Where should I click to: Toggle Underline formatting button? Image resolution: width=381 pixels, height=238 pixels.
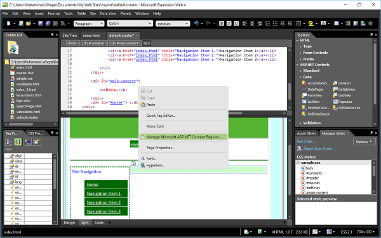pos(236,23)
